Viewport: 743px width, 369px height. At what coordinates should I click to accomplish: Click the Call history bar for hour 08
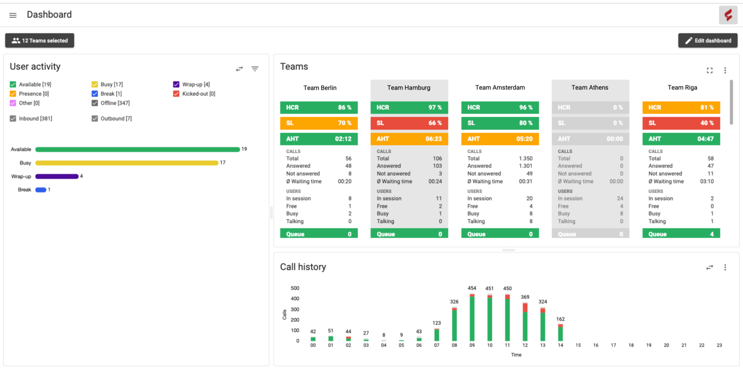[454, 324]
